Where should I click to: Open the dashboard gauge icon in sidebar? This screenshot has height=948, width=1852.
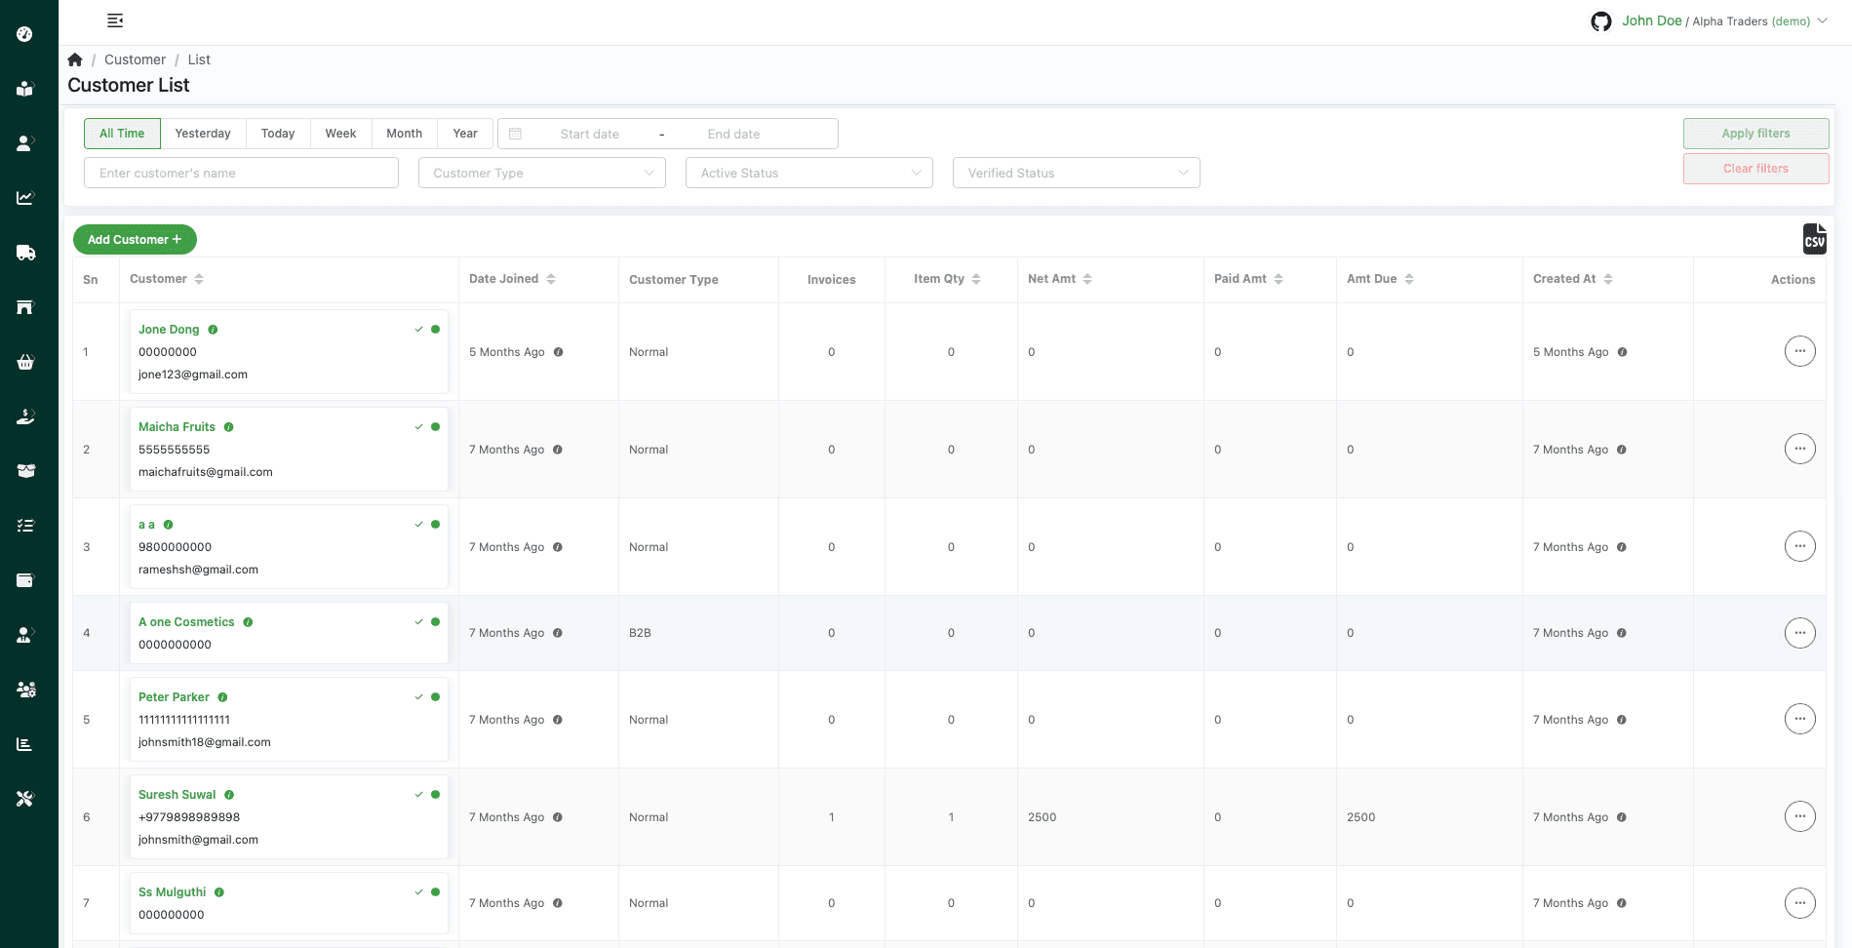25,34
